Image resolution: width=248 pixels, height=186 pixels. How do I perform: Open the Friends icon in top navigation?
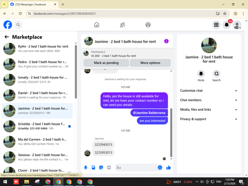123,25
